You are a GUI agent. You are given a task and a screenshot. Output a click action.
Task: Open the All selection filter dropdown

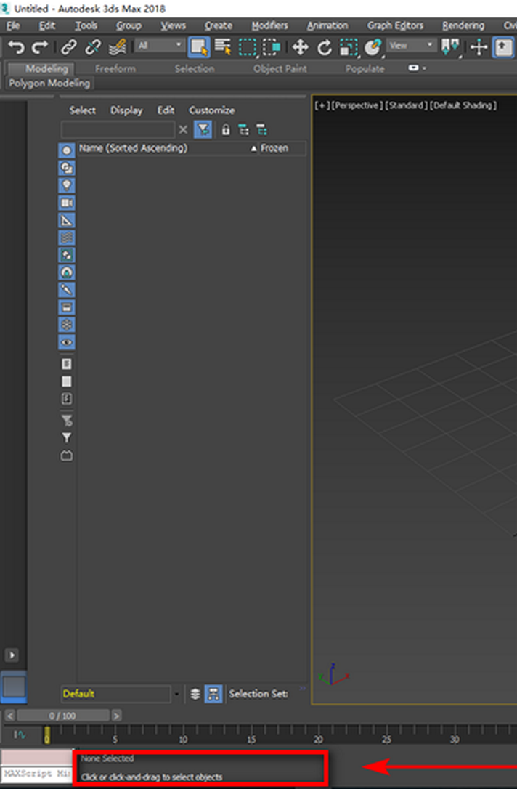[x=160, y=46]
